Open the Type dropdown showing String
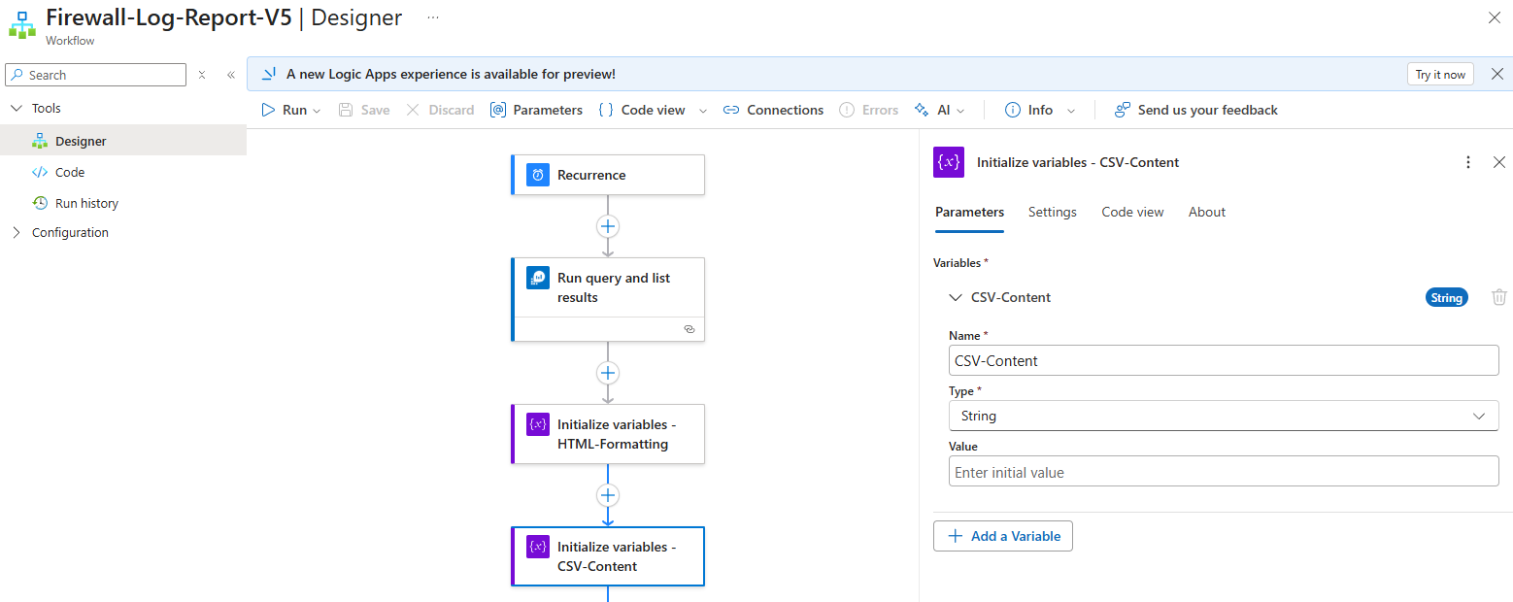The width and height of the screenshot is (1513, 602). (x=1223, y=416)
